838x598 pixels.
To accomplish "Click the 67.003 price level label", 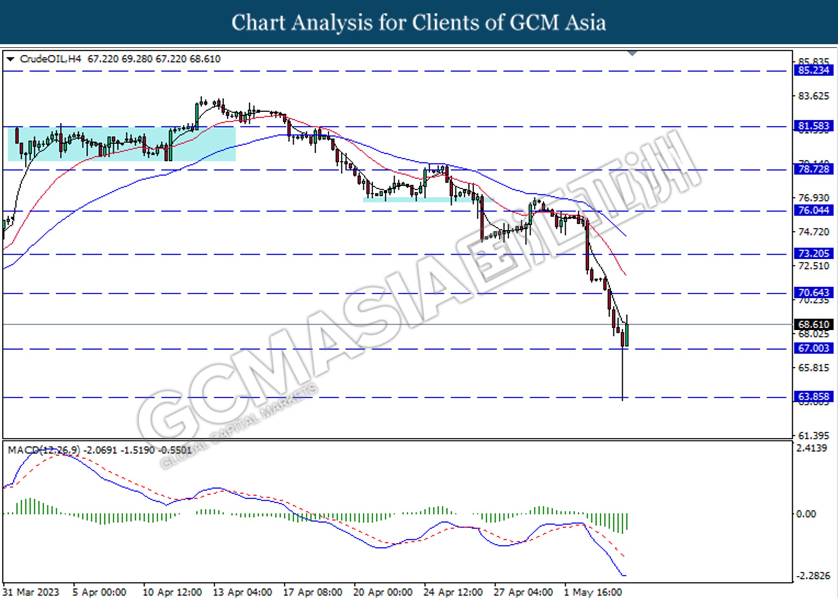I will tap(813, 348).
